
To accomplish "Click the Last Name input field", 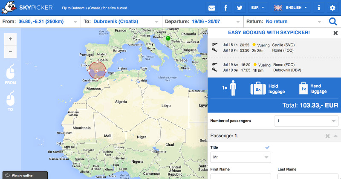I will click(308, 176).
